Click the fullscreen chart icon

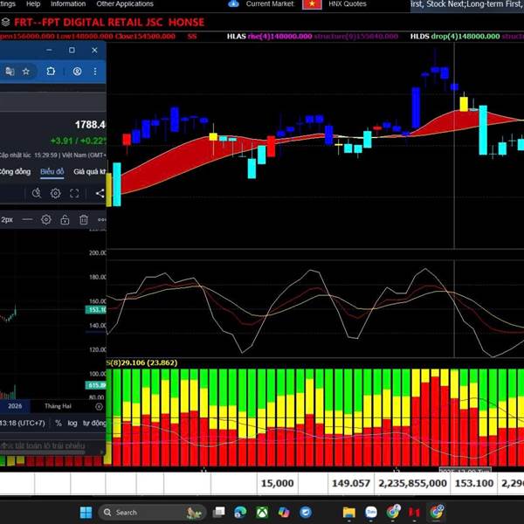click(75, 193)
